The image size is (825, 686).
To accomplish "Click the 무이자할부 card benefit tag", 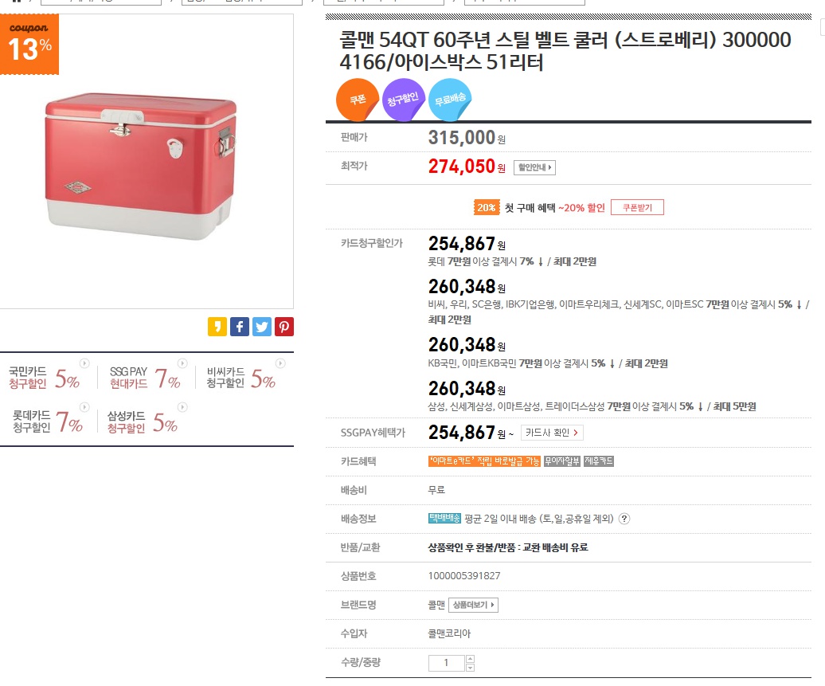I will 562,461.
